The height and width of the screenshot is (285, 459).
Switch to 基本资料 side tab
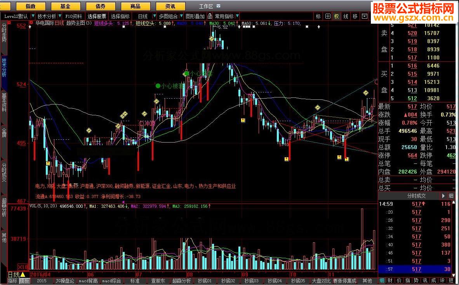coord(4,103)
